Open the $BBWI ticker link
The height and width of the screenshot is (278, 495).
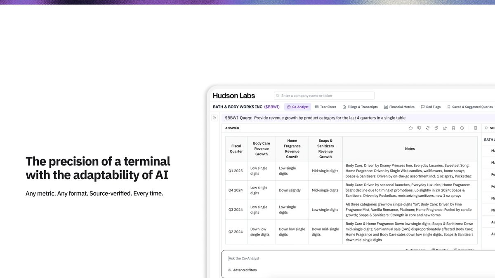272,107
